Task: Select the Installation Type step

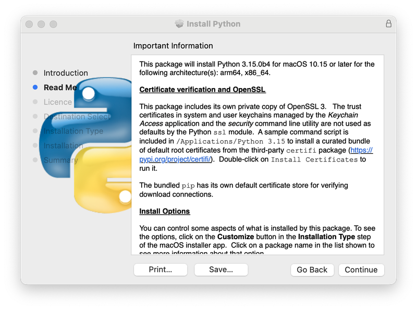Action: 73,131
